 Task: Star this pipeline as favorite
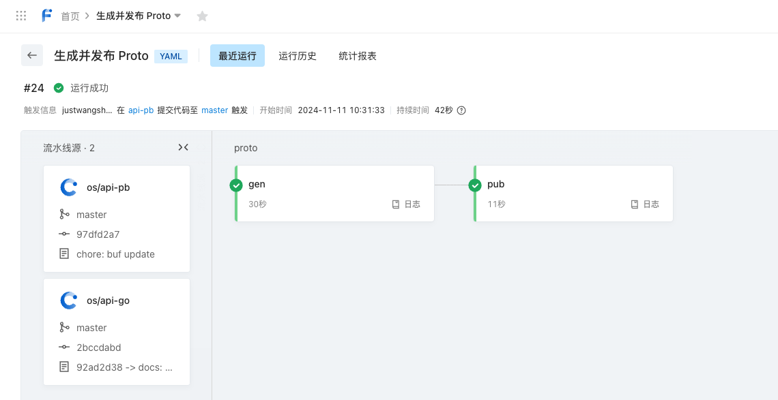[x=202, y=16]
